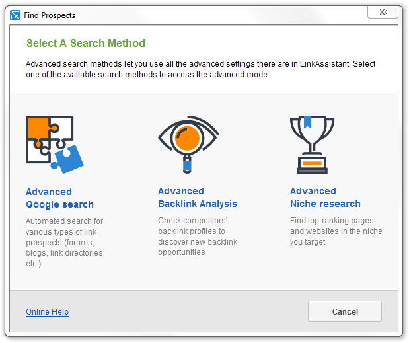Open the Online Help link
Viewport: 409px width, 343px height.
pyautogui.click(x=47, y=312)
